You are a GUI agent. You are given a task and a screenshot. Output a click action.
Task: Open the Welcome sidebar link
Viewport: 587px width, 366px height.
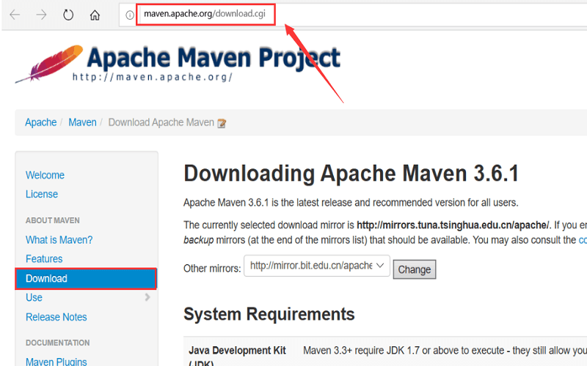click(45, 175)
